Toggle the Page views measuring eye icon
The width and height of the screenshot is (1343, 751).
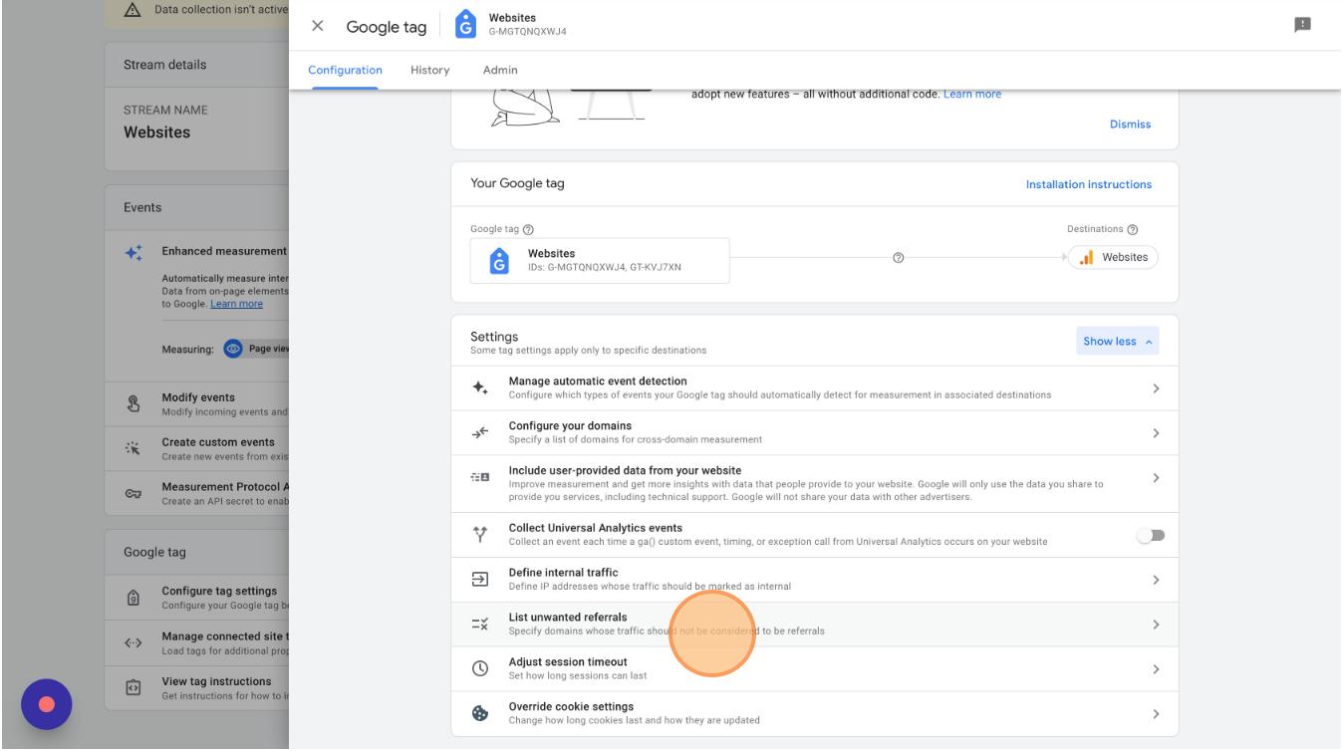pos(233,349)
